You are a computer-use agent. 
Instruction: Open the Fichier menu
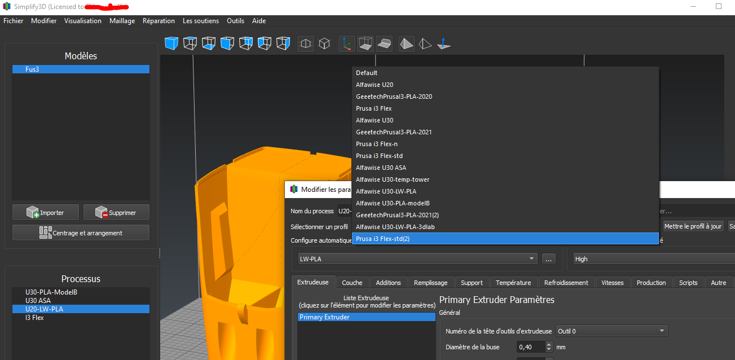[14, 21]
